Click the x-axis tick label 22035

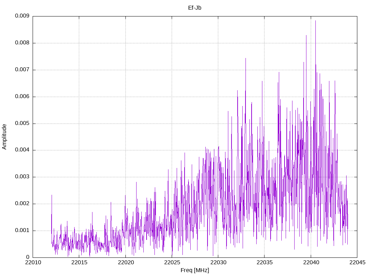pyautogui.click(x=264, y=262)
